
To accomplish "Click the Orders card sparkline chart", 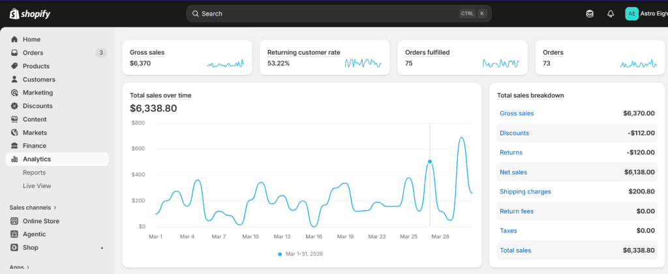I will [x=639, y=64].
